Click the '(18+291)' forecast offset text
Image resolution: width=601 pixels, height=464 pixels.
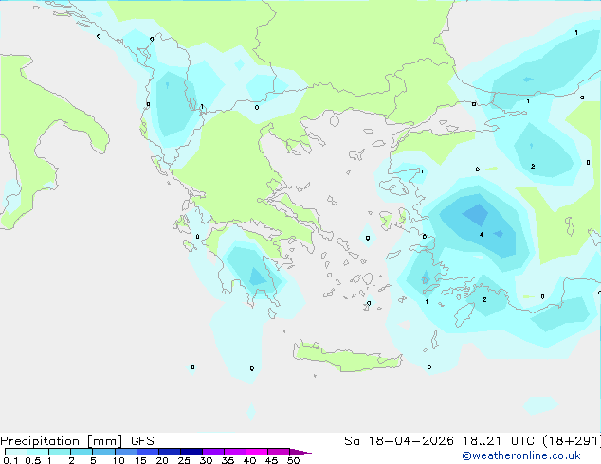[x=572, y=441]
